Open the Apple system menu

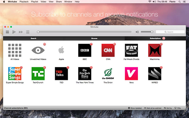tap(4, 2)
